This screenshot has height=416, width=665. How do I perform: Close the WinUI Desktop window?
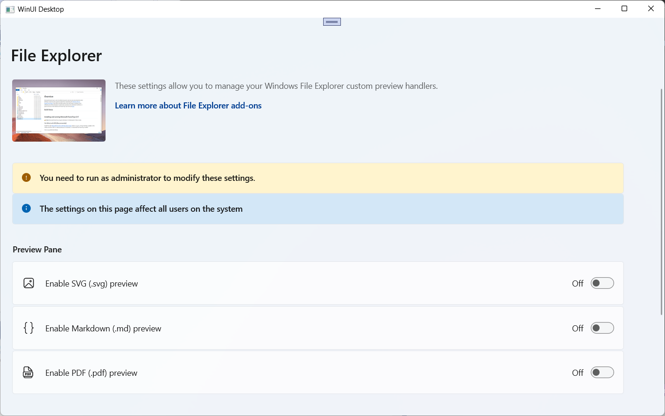pyautogui.click(x=651, y=9)
